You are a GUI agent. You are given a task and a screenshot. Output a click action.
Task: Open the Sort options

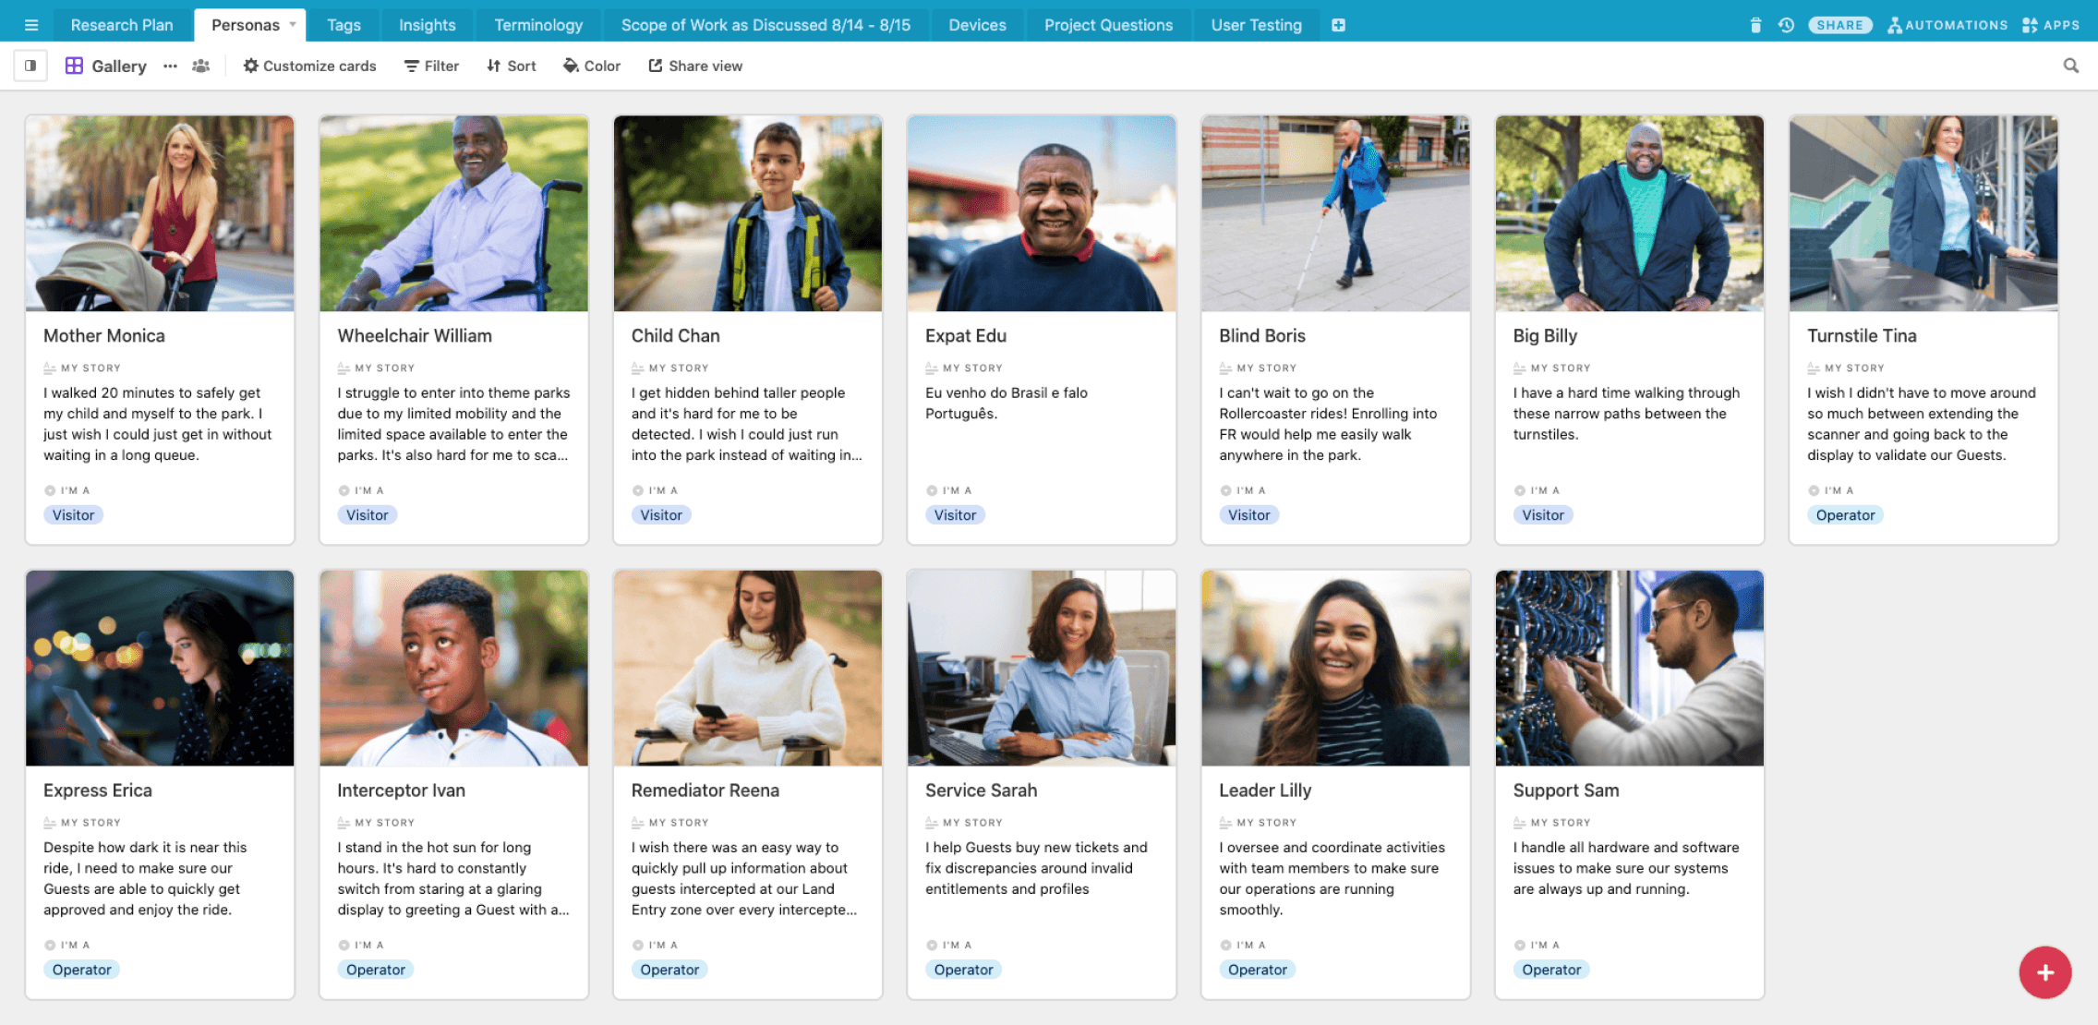click(x=511, y=66)
